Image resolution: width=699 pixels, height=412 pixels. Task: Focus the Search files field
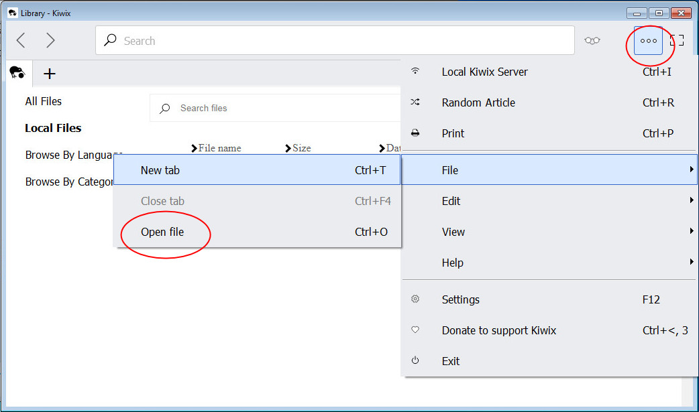coord(275,109)
